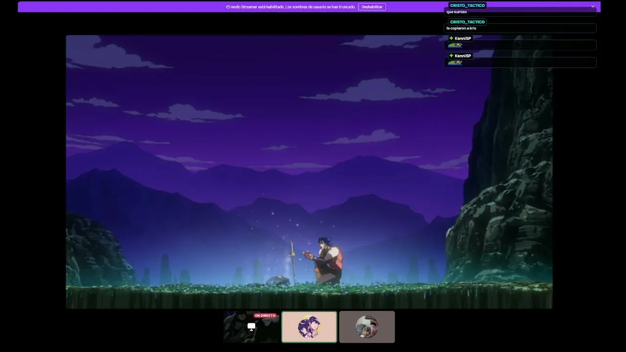Viewport: 626px width, 352px height.
Task: Dismiss the Streamer mode banner
Action: [593, 7]
